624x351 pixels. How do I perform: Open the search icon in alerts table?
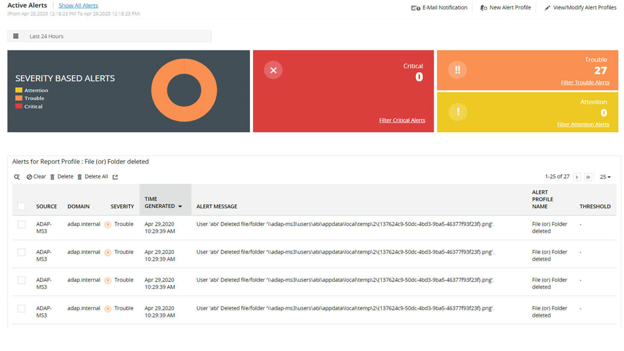point(17,176)
